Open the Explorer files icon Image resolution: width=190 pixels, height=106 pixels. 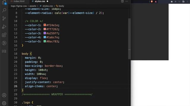click(4, 2)
